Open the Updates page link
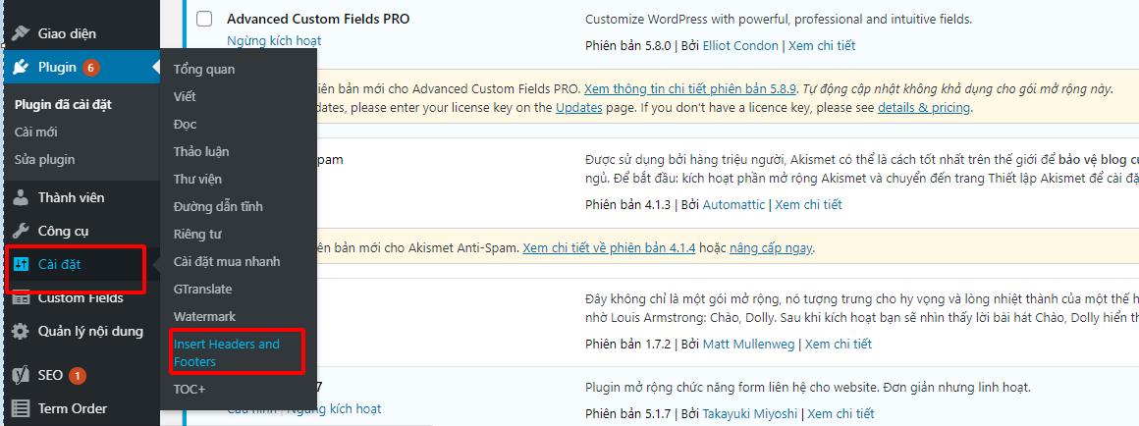 (x=578, y=107)
